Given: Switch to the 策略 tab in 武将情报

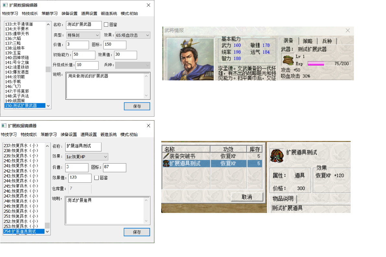Looking at the screenshot, I should click(x=308, y=41).
